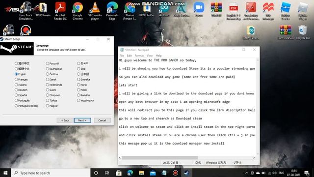This screenshot has height=177, width=314.
Task: Launch Acrobat Reader DC from the desktop
Action: (60, 11)
